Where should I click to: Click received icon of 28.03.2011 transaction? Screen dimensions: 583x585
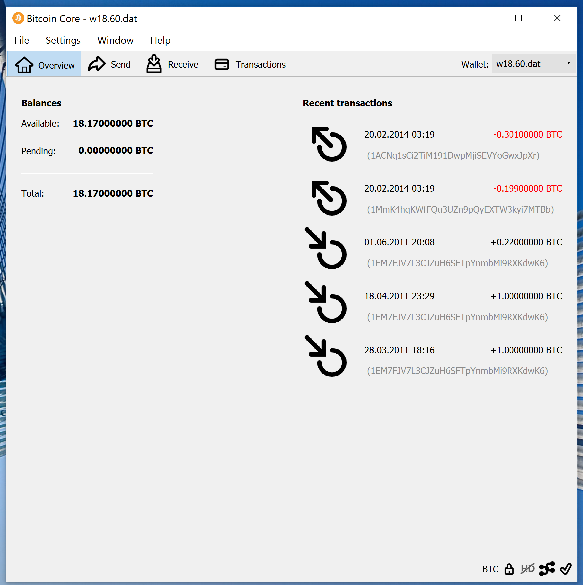click(326, 357)
